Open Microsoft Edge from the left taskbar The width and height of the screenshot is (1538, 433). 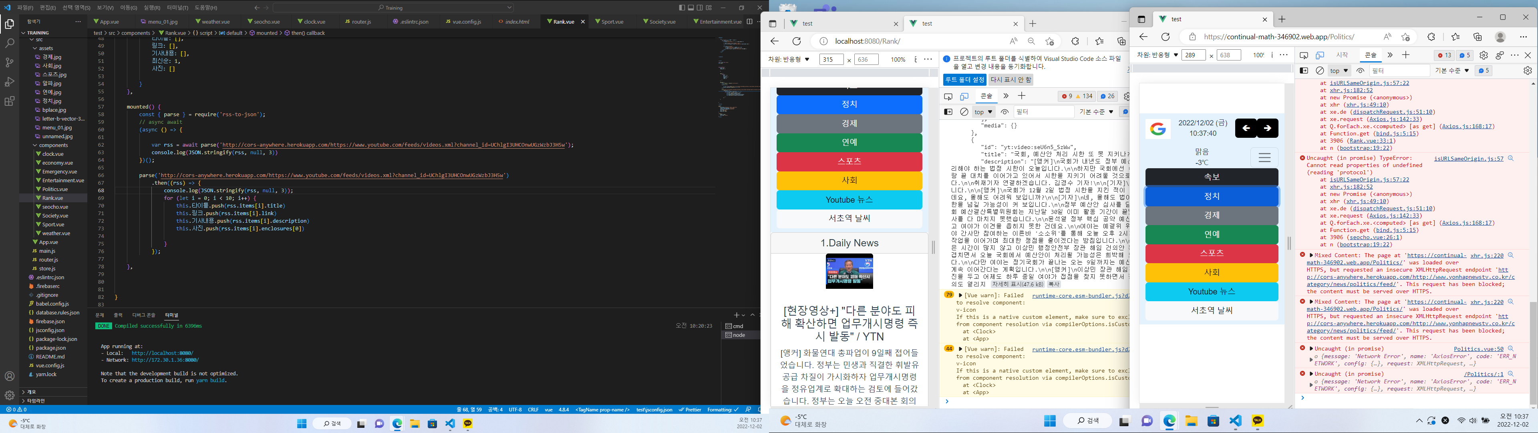pyautogui.click(x=397, y=423)
